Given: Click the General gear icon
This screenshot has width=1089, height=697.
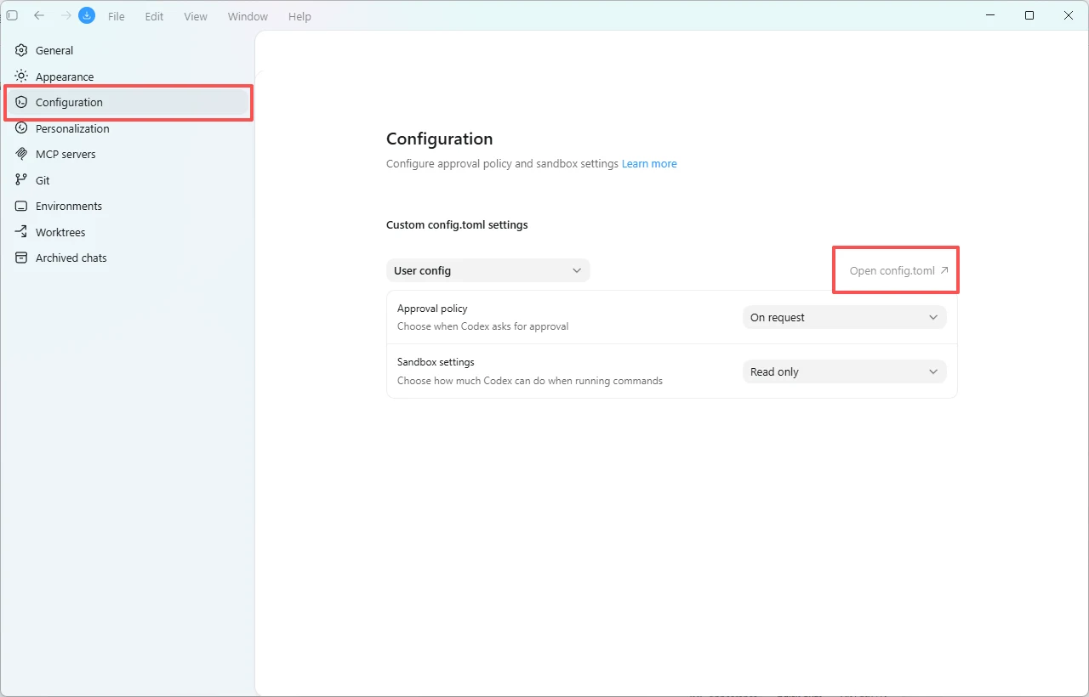Looking at the screenshot, I should coord(21,50).
